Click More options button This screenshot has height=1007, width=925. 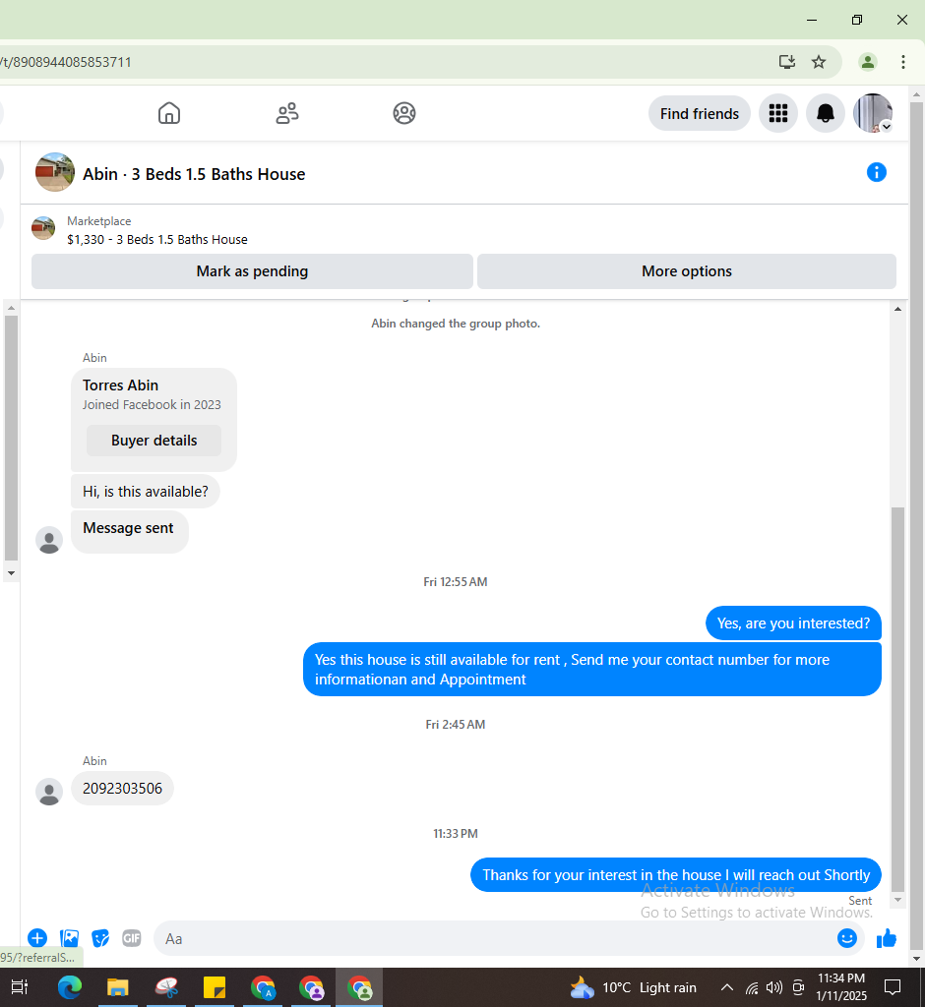(x=687, y=271)
